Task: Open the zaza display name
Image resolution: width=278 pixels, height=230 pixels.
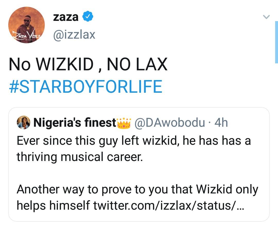Action: click(x=66, y=17)
